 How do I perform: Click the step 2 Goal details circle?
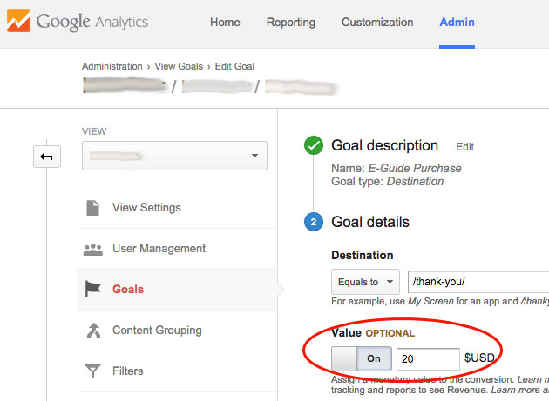[314, 223]
